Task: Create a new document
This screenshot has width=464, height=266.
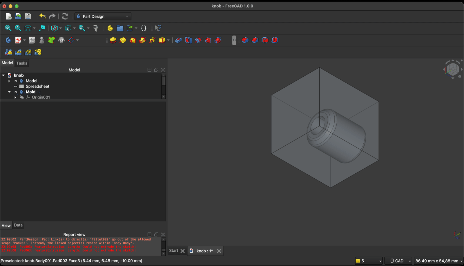Action: pos(9,16)
